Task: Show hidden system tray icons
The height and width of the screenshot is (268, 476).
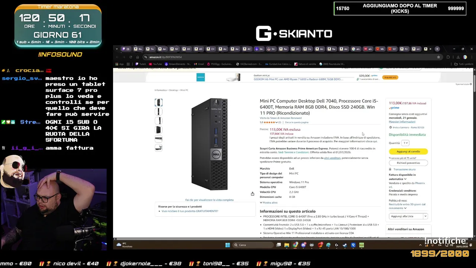Action: pyautogui.click(x=421, y=245)
